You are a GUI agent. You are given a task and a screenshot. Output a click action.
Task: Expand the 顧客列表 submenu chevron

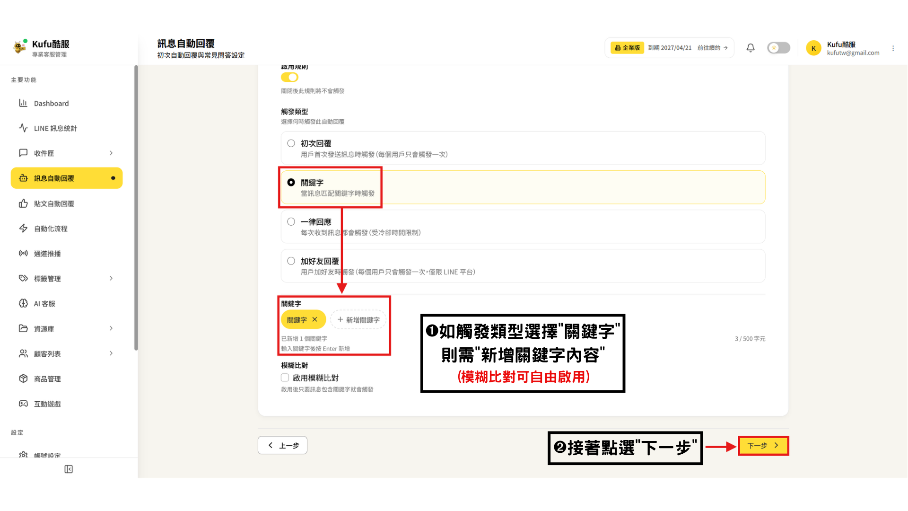click(111, 353)
